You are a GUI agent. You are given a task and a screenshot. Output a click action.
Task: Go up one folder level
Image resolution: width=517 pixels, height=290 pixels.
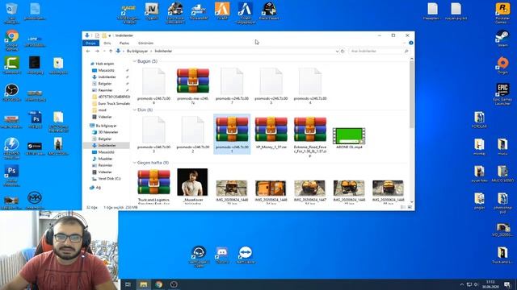[111, 52]
